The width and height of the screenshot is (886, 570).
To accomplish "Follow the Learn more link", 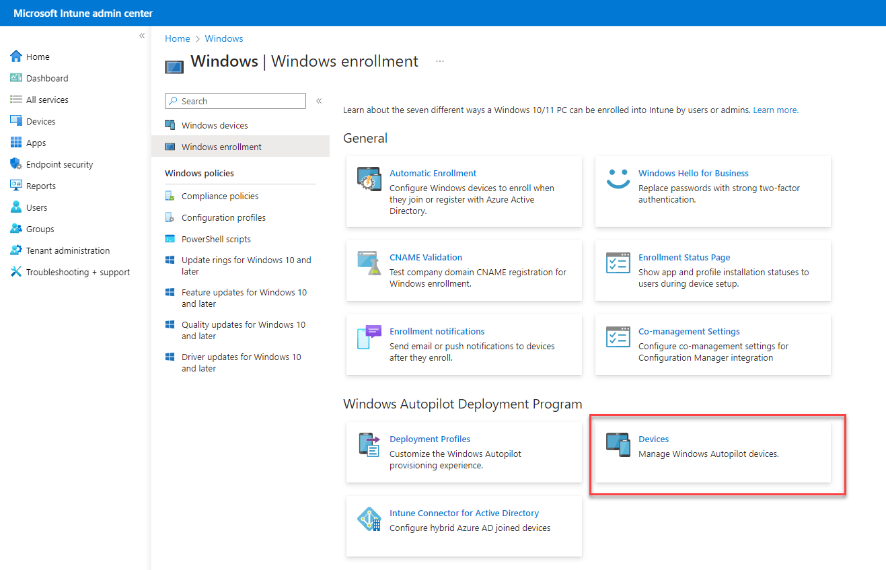I will (x=776, y=110).
